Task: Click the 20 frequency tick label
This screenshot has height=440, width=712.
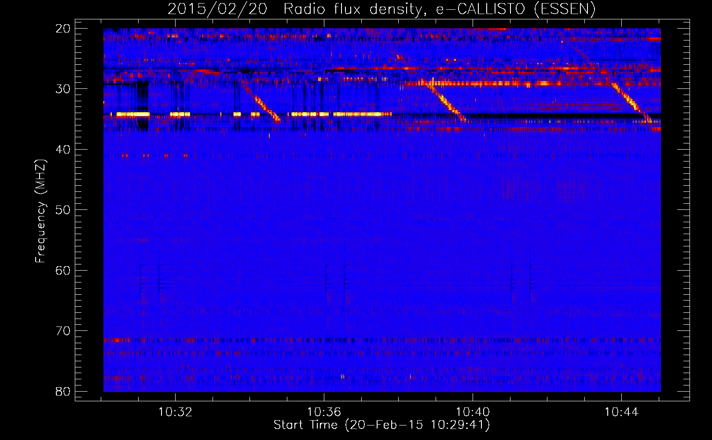Action: tap(63, 29)
